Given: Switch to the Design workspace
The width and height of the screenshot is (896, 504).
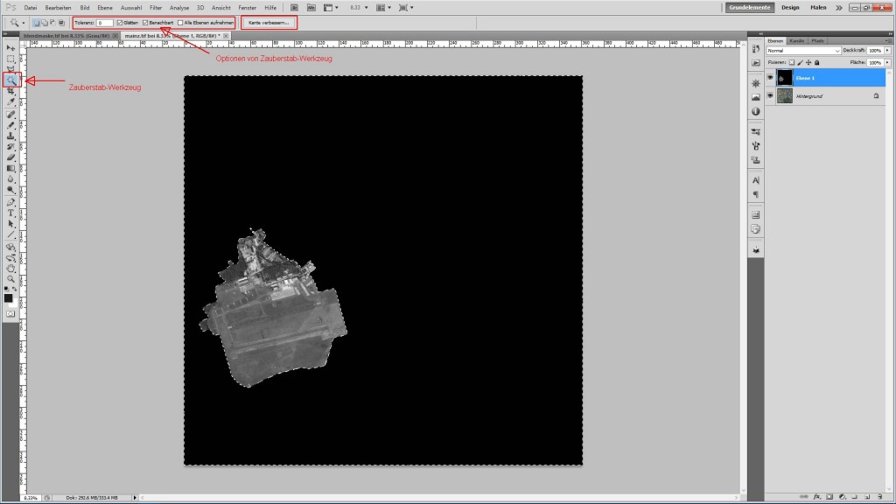Looking at the screenshot, I should [x=790, y=7].
